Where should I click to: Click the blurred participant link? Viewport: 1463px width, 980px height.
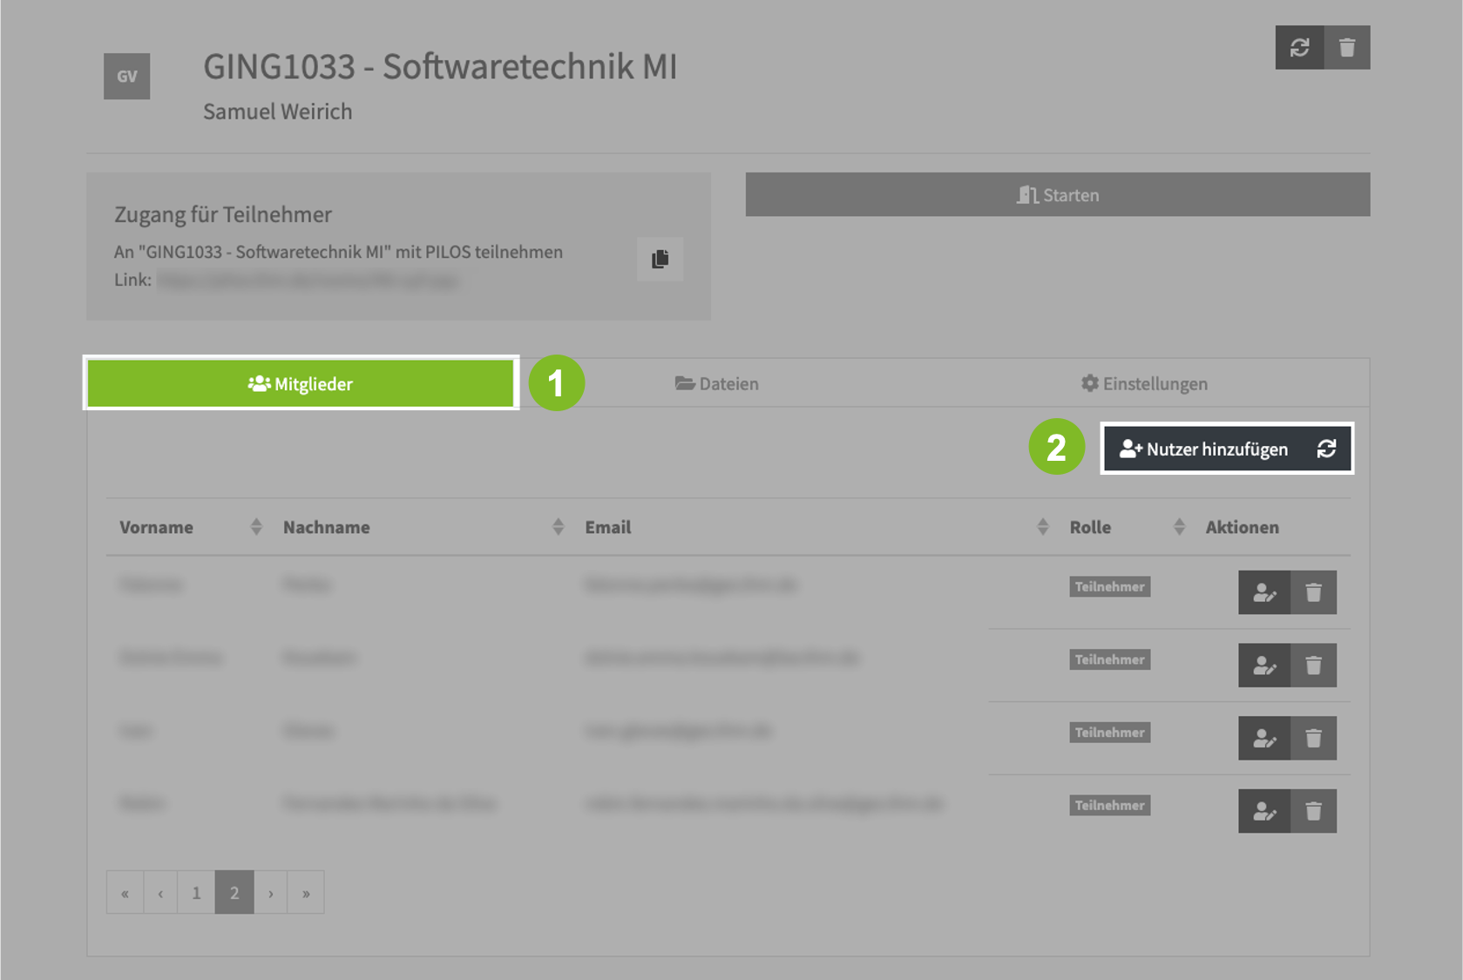pos(307,280)
